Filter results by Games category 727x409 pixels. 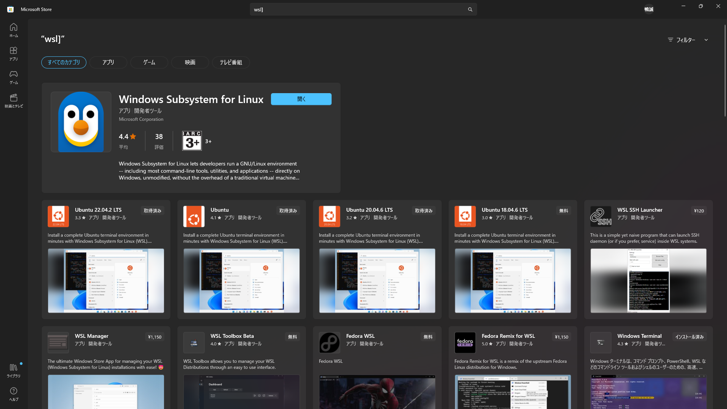point(149,62)
